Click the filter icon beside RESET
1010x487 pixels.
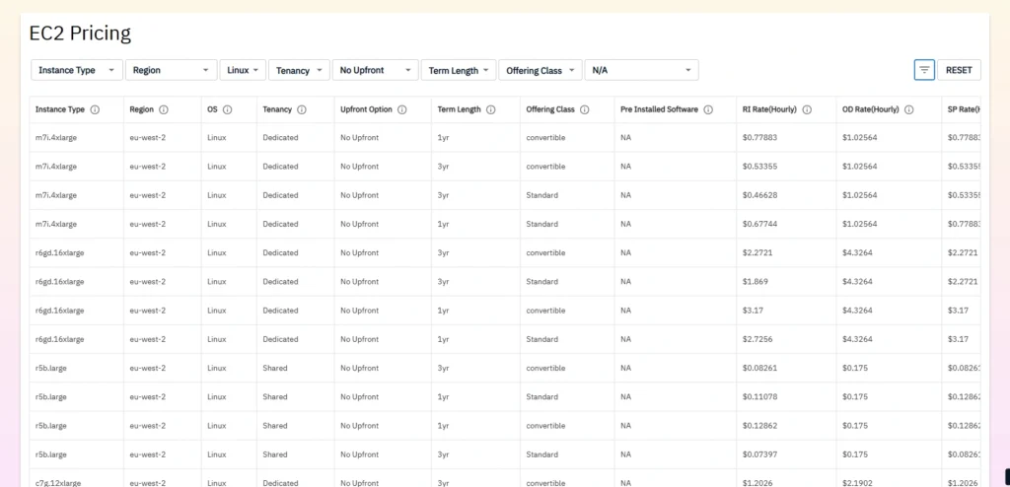click(924, 70)
